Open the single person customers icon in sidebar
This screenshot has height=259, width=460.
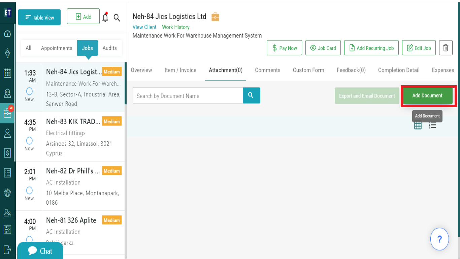tap(7, 133)
